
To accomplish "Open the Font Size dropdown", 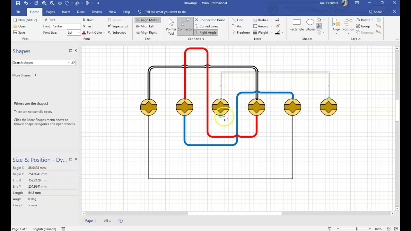I will pyautogui.click(x=79, y=32).
